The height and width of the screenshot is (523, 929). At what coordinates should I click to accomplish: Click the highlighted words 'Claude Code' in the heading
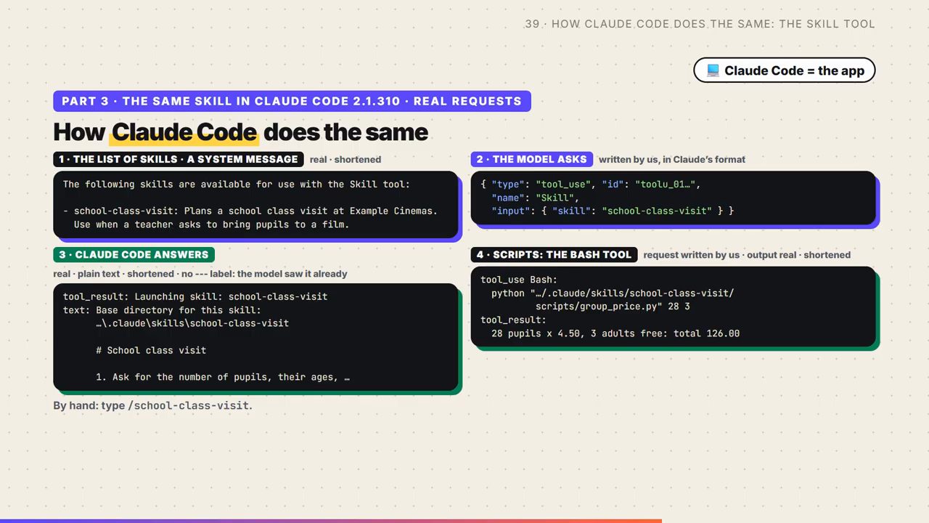tap(184, 132)
